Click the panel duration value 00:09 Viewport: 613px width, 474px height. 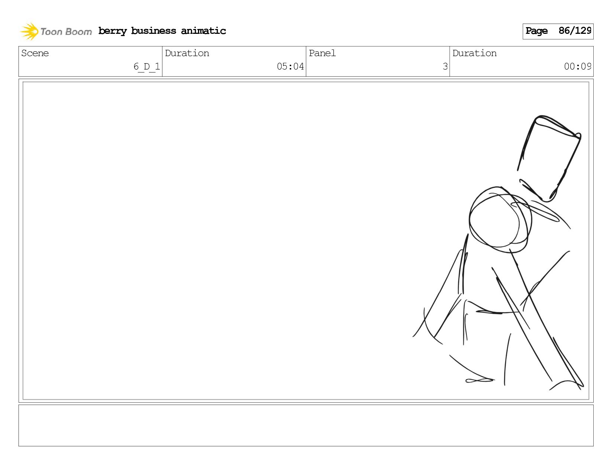pyautogui.click(x=578, y=67)
